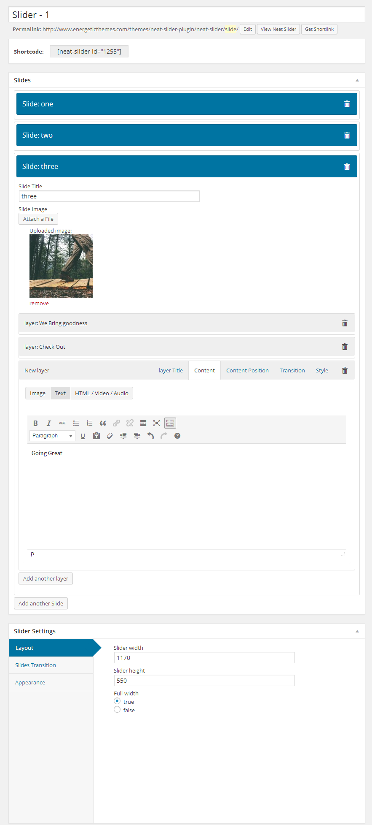372x825 pixels.
Task: Click Get Shortlink button
Action: pos(319,29)
